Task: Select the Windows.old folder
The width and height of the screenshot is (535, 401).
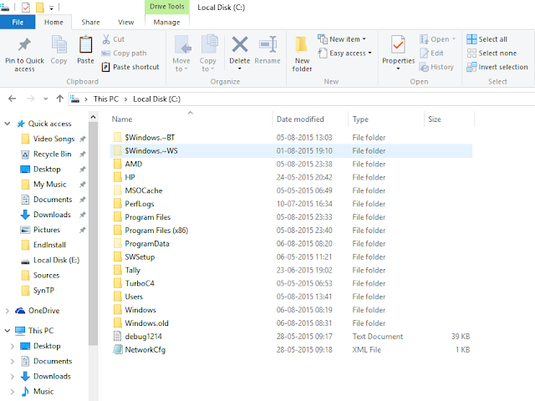Action: click(x=291, y=323)
